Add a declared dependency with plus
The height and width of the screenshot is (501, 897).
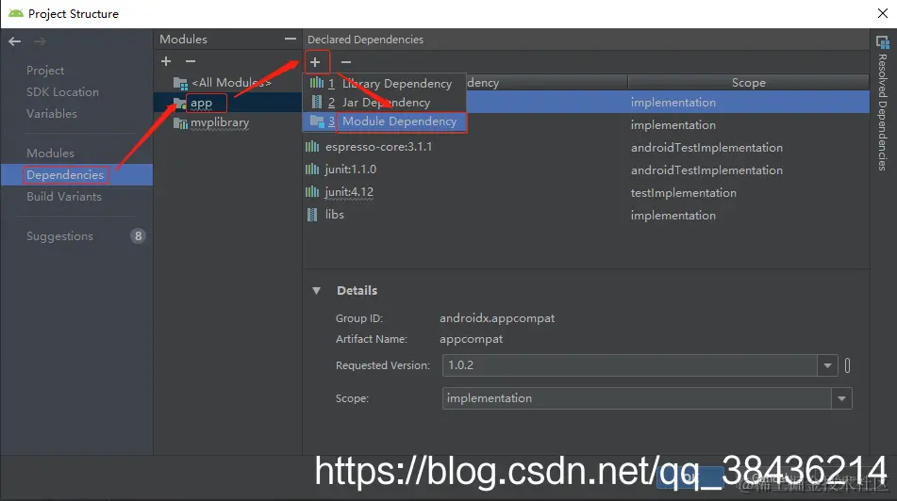315,62
